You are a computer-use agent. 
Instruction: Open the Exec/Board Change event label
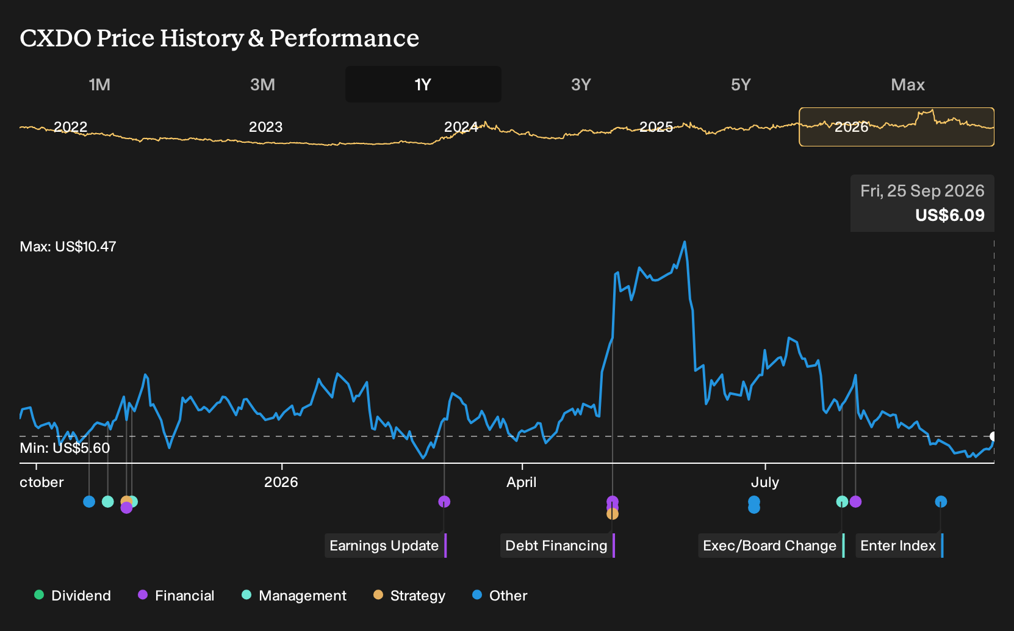click(x=771, y=546)
